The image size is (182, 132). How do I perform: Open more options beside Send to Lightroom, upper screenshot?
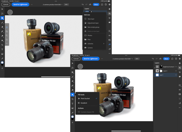coord(32,5)
